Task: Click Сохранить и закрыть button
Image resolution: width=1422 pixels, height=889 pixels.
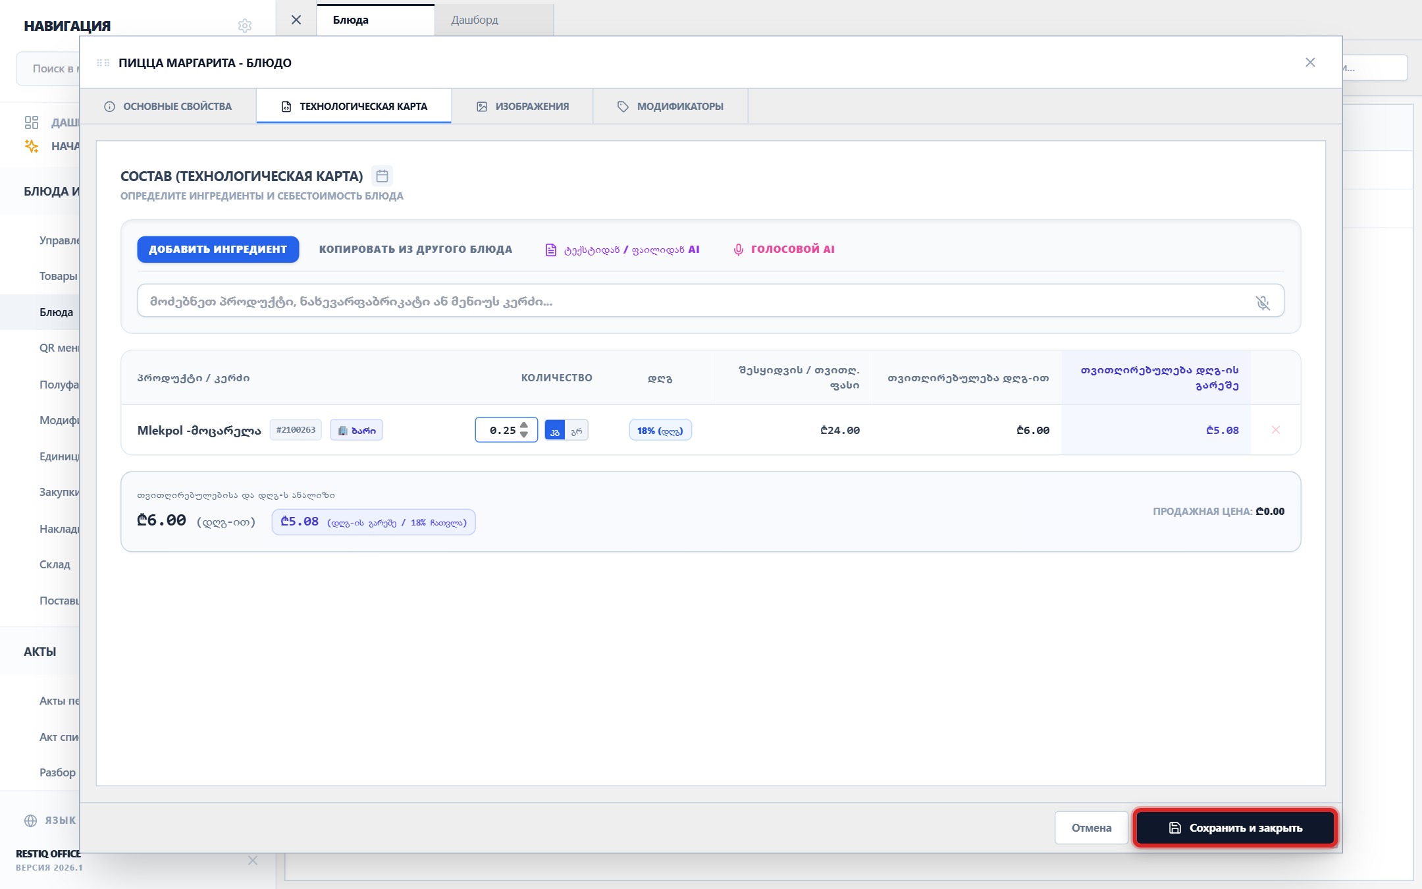Action: point(1235,828)
